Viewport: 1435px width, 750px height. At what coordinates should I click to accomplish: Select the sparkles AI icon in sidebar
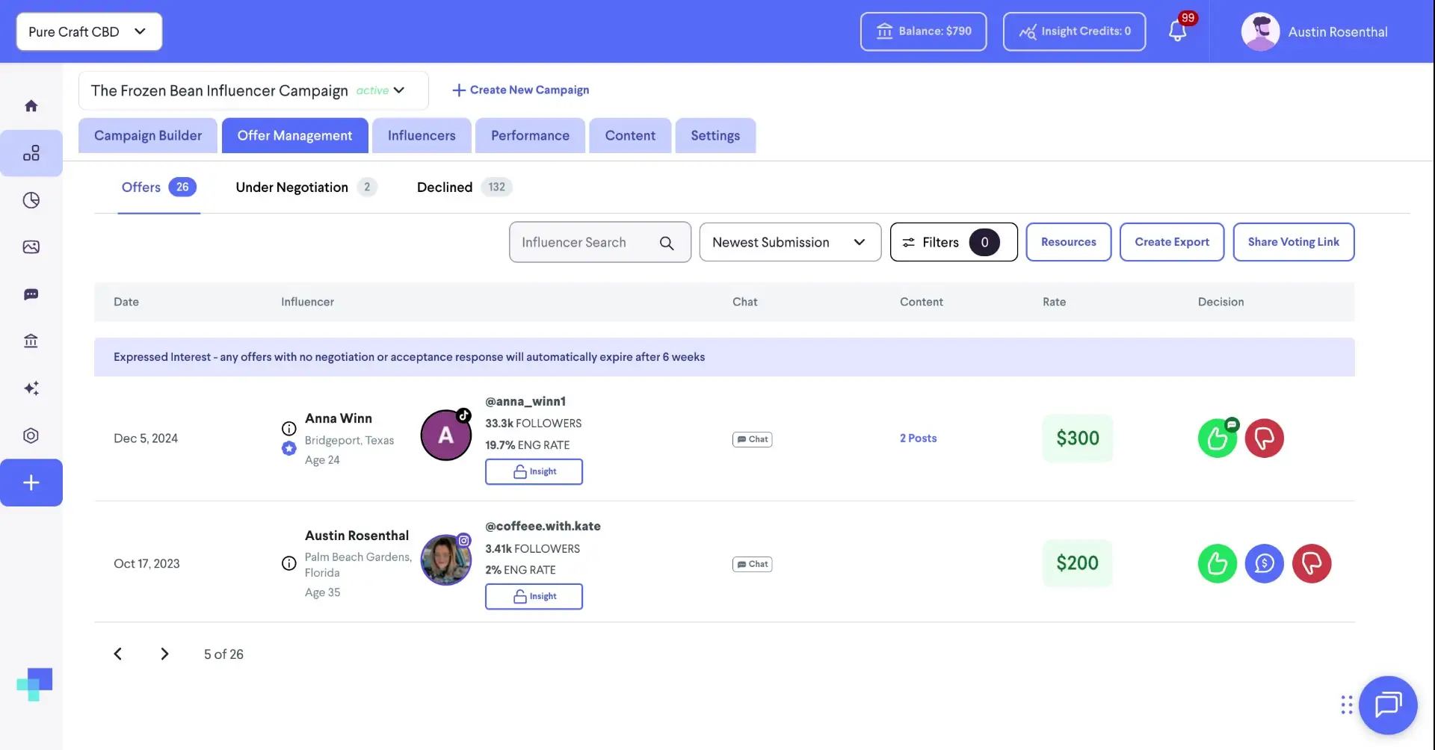pyautogui.click(x=31, y=388)
